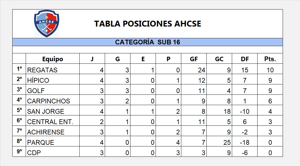Select the REGATAS team cell
This screenshot has width=300, height=166.
click(42, 70)
